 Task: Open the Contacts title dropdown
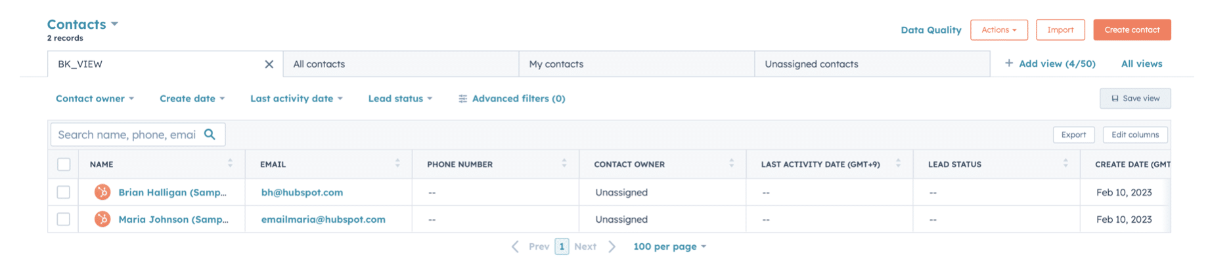83,24
